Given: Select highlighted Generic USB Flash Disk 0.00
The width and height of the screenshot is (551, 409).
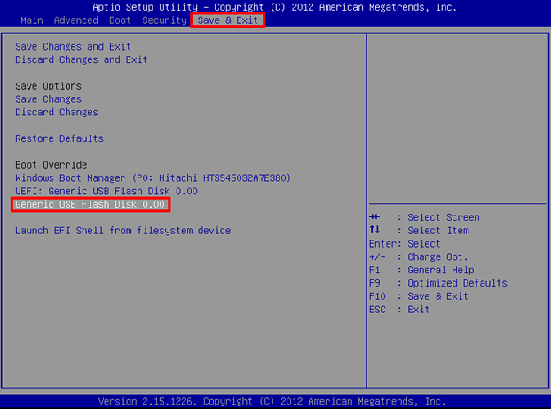Looking at the screenshot, I should 91,204.
